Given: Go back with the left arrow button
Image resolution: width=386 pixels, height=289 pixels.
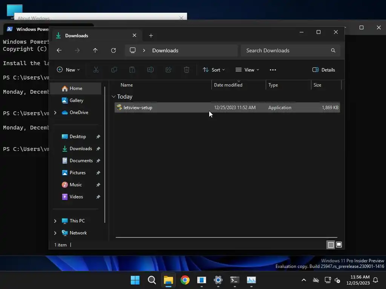Looking at the screenshot, I should (x=59, y=50).
